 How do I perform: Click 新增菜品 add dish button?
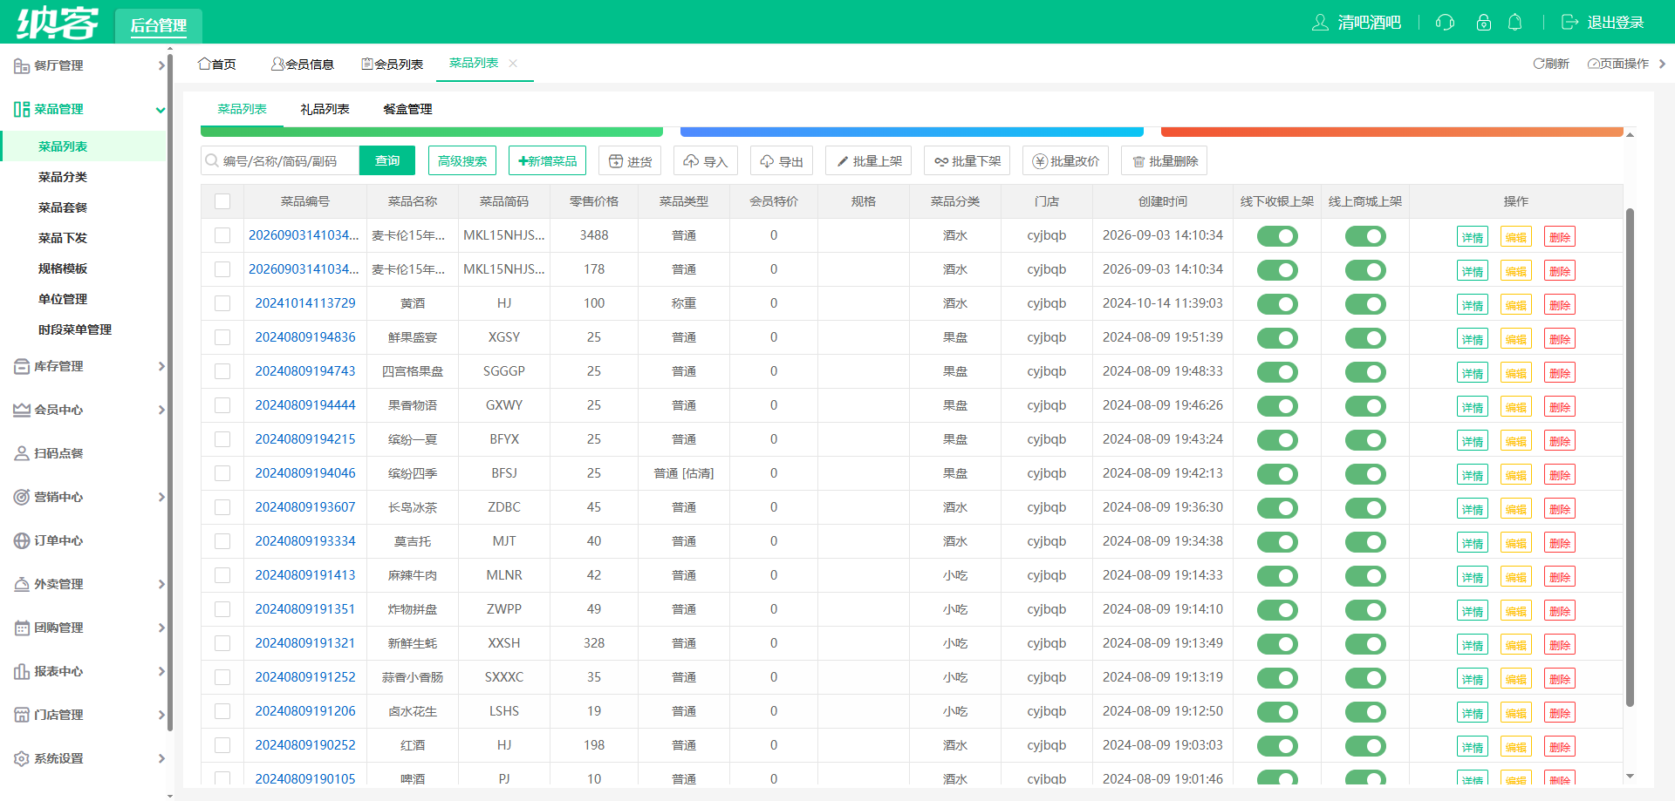coord(547,160)
